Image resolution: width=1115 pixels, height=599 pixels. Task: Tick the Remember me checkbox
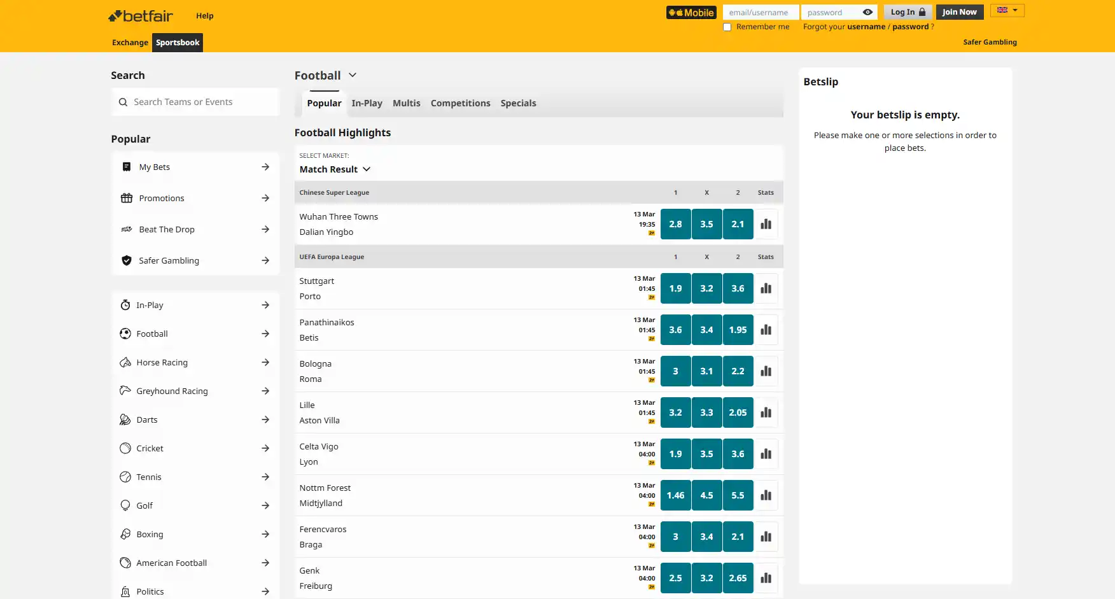tap(727, 27)
